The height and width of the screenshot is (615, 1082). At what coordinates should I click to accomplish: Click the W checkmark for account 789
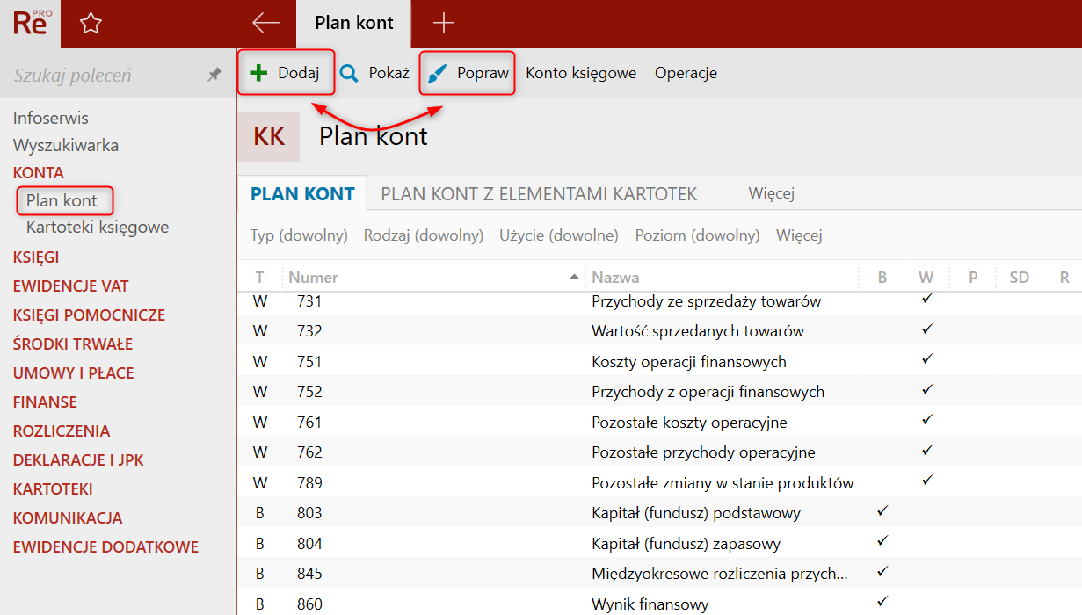926,481
